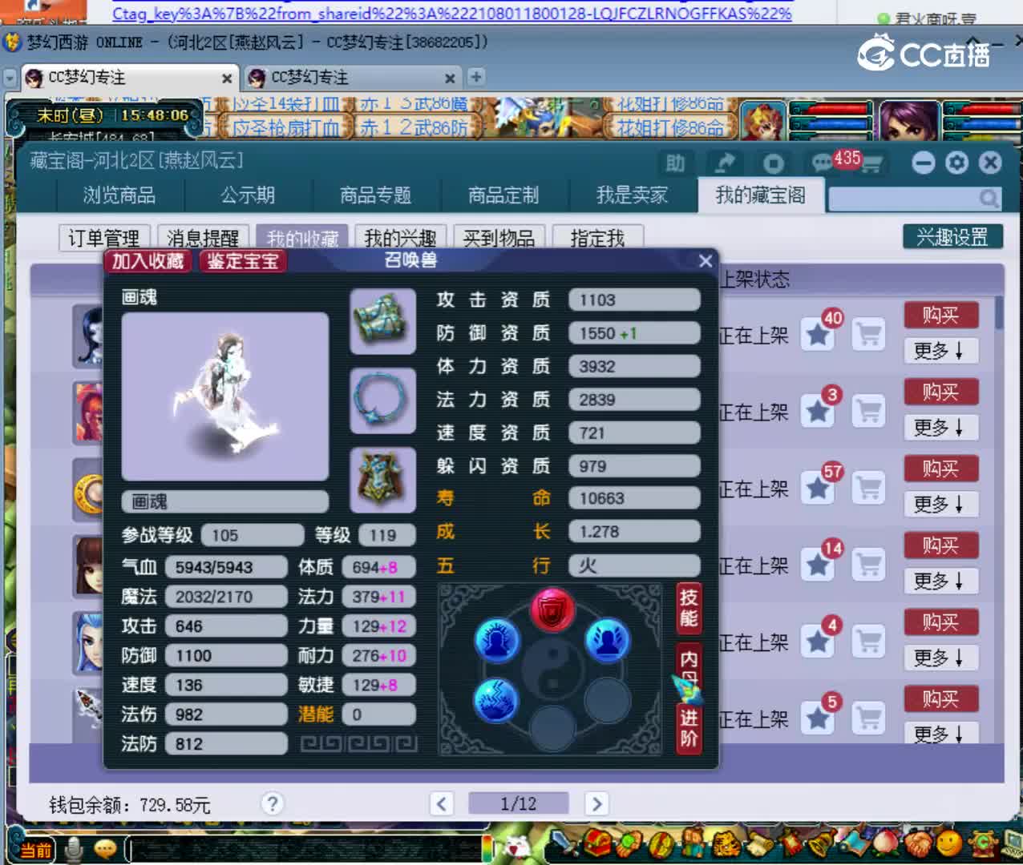Screen dimensions: 1023x865
Task: Toggle favorite star showing 40
Action: coord(819,335)
